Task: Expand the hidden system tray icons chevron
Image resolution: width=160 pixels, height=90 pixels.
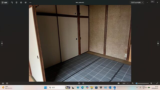Action: tap(137, 87)
